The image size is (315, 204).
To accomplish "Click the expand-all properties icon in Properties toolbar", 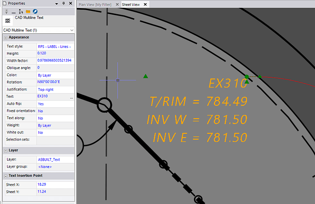I will 6,11.
